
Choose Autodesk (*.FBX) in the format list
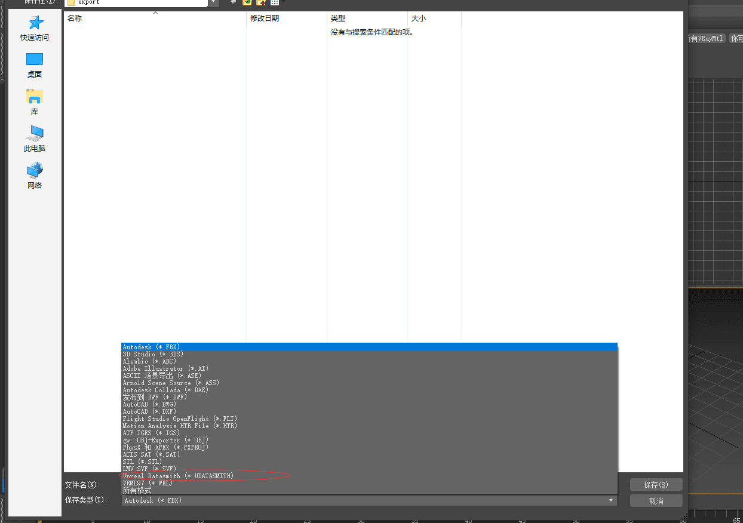point(369,347)
